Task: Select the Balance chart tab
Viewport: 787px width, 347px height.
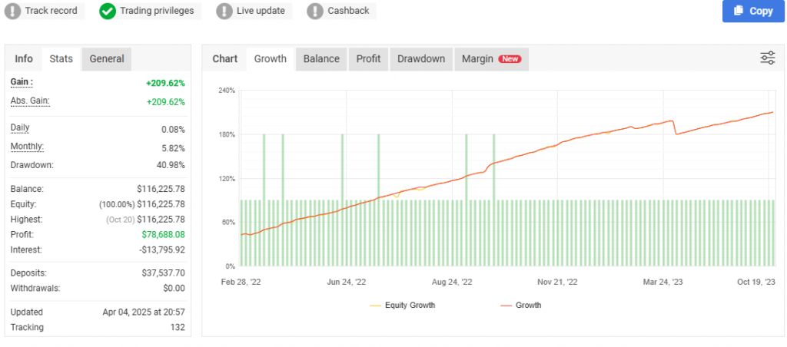Action: tap(321, 59)
